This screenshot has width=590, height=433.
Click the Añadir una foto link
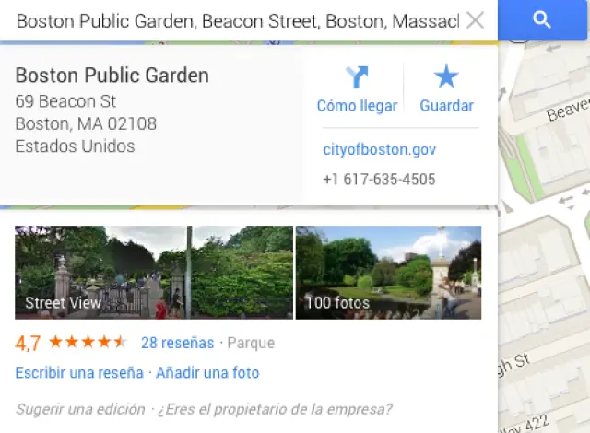207,373
